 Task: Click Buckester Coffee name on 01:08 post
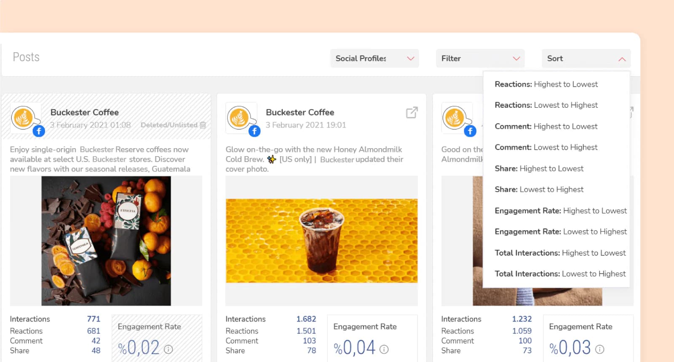click(85, 112)
